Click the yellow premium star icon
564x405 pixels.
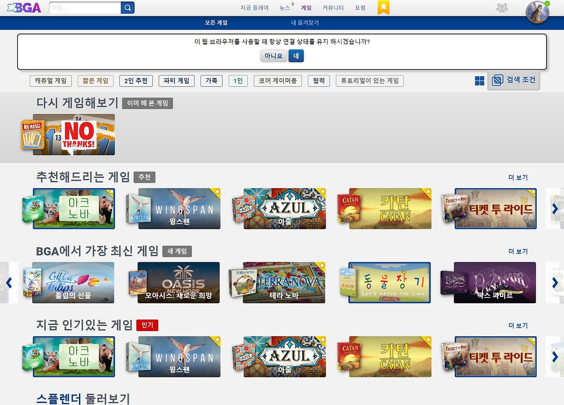point(383,7)
